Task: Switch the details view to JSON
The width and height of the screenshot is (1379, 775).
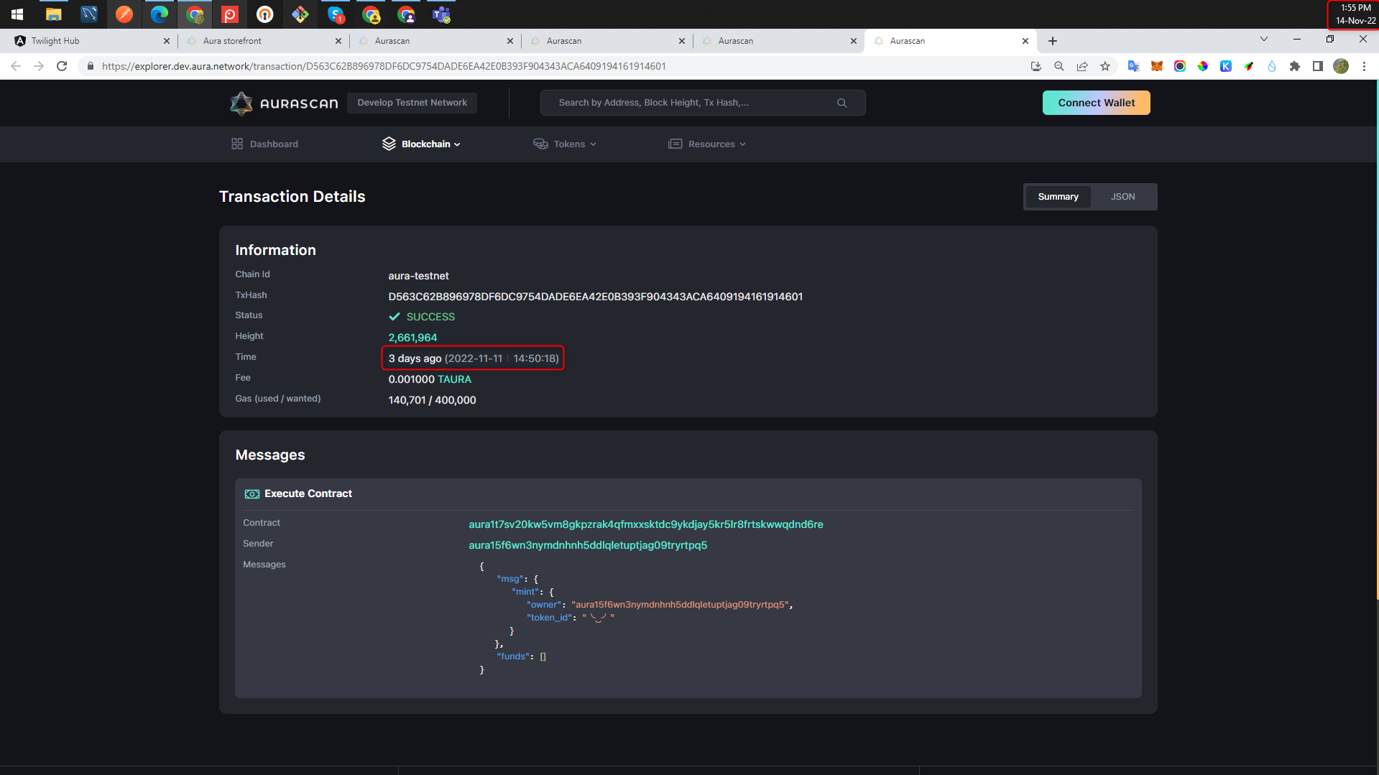Action: click(1122, 196)
